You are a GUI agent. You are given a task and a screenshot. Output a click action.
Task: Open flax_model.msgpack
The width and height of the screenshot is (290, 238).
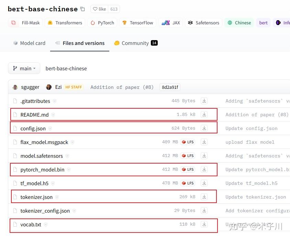pyautogui.click(x=44, y=142)
